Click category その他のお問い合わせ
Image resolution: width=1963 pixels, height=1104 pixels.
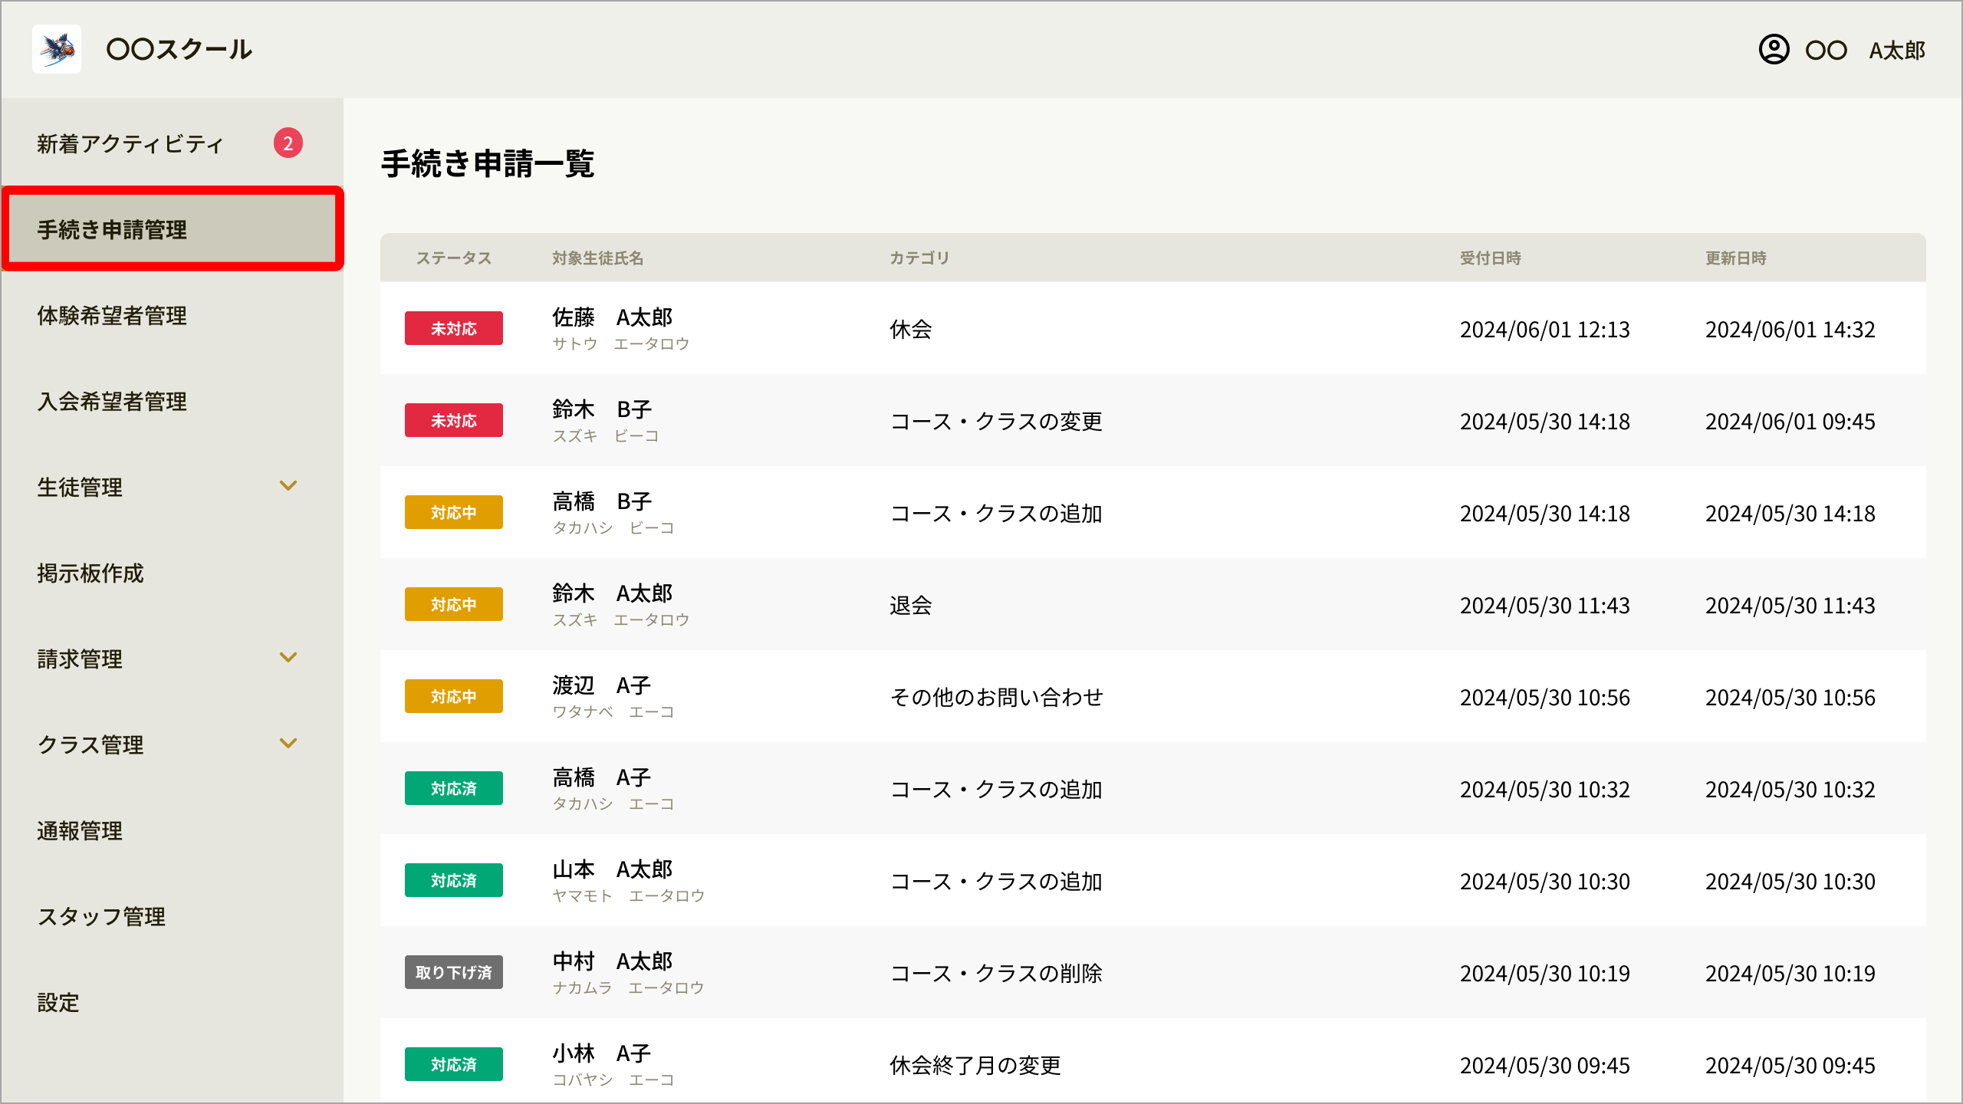(x=996, y=698)
